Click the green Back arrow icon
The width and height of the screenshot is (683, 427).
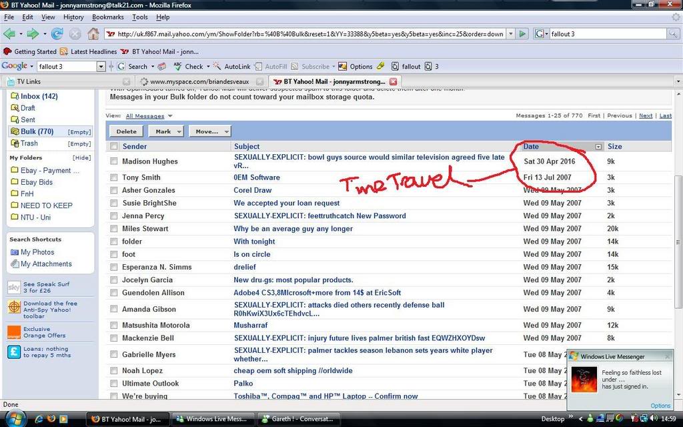pos(9,34)
